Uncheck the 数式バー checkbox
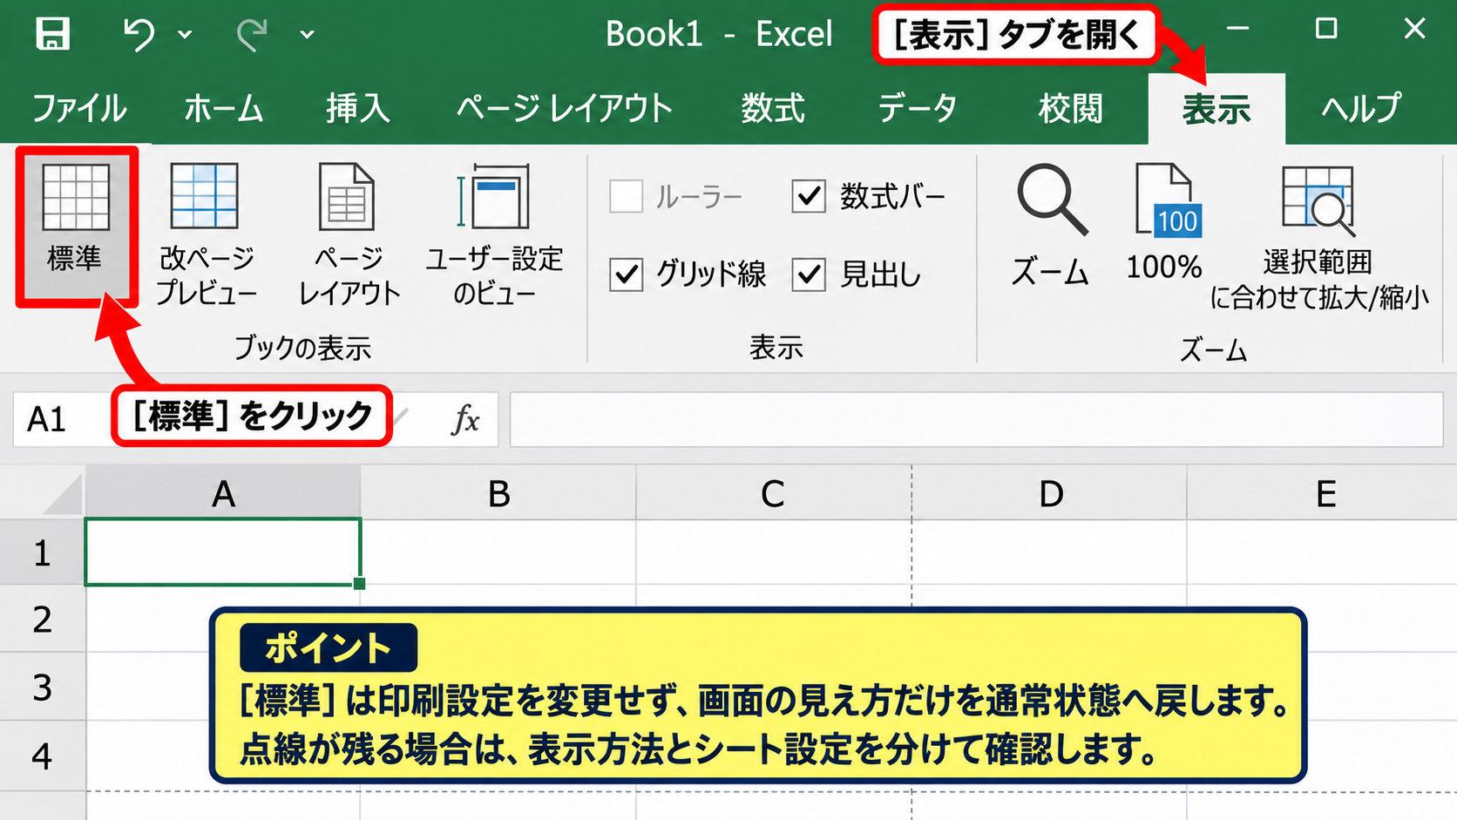The image size is (1457, 820). (809, 196)
